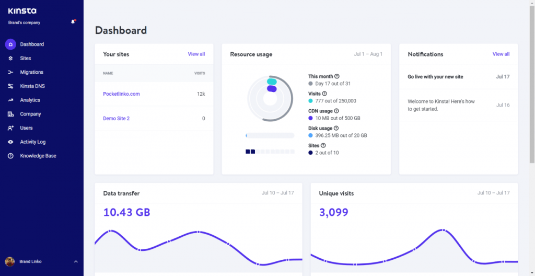Screen dimensions: 535x276
Task: Go to Company menu item
Action: coord(30,114)
